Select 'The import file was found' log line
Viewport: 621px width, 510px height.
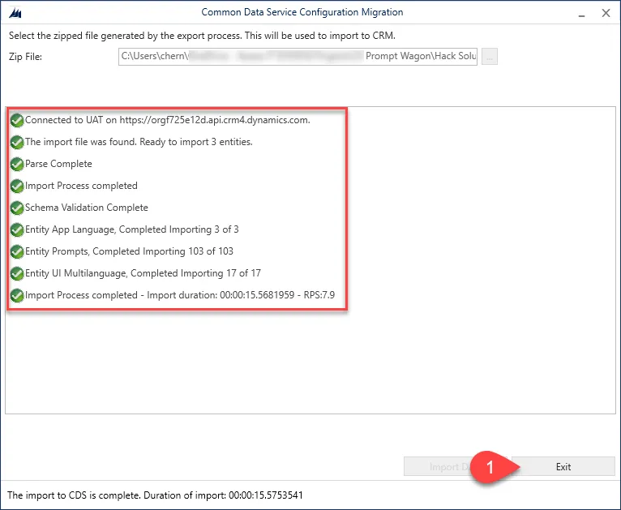[x=139, y=142]
